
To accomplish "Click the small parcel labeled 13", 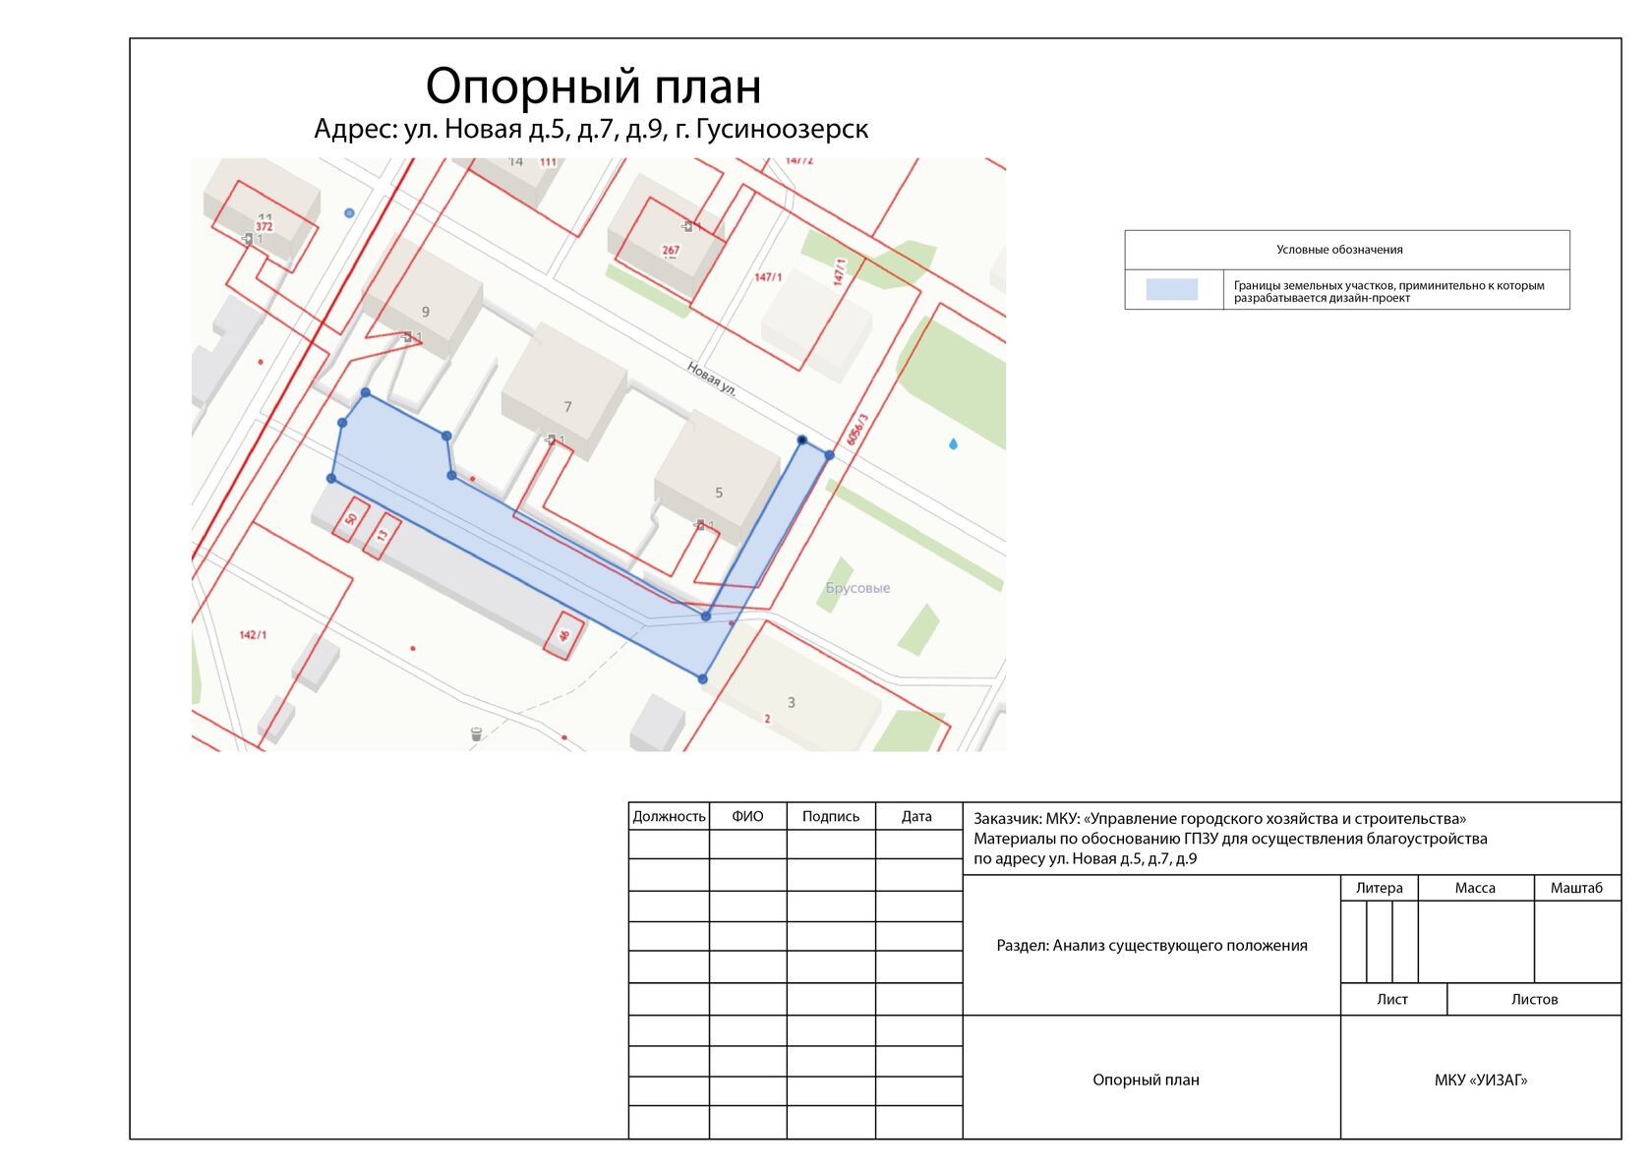I will tap(382, 537).
